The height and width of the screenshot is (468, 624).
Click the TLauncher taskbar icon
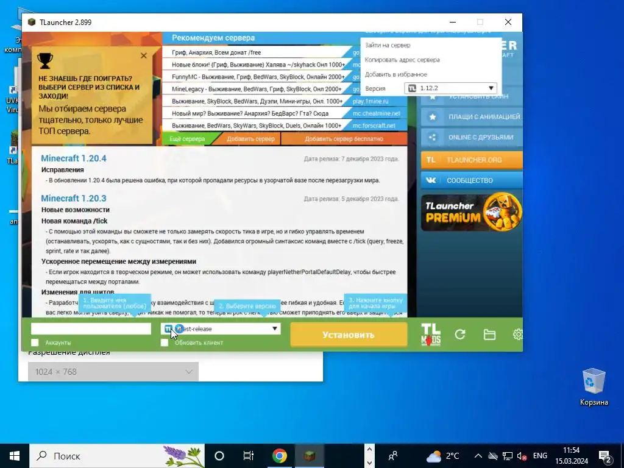click(x=309, y=456)
